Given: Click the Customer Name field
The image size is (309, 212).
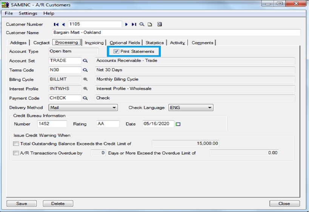Looking at the screenshot, I should coord(176,32).
